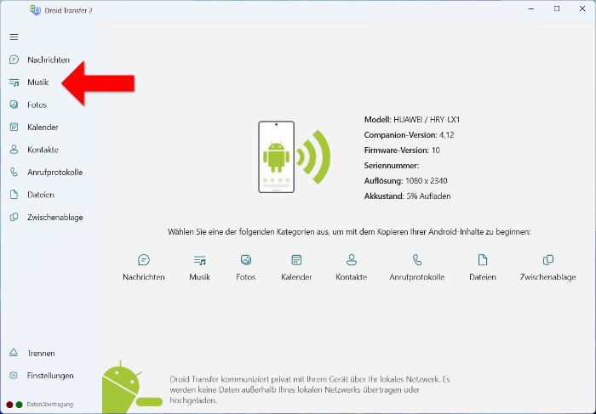Close the Droid Transfer 2 window
596x414 pixels.
pos(582,9)
